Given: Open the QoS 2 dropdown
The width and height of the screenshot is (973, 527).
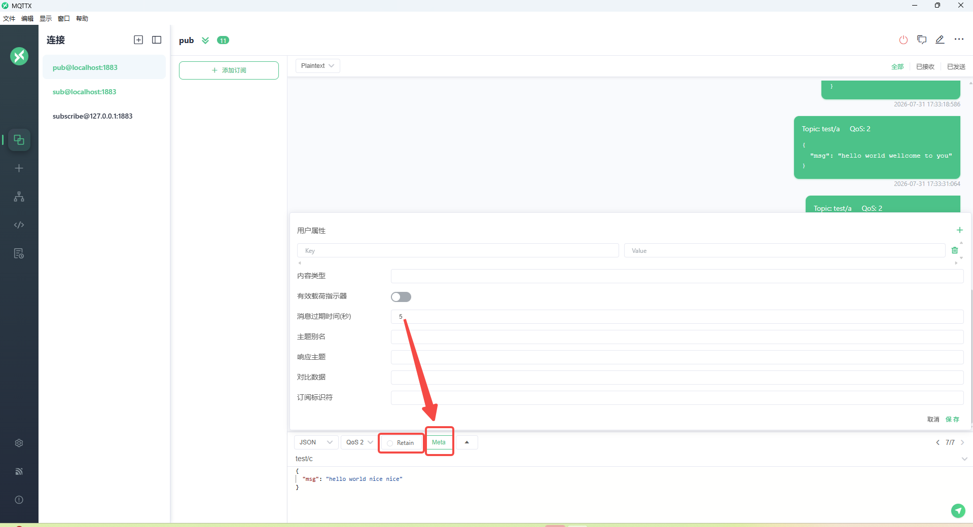Looking at the screenshot, I should [x=359, y=442].
